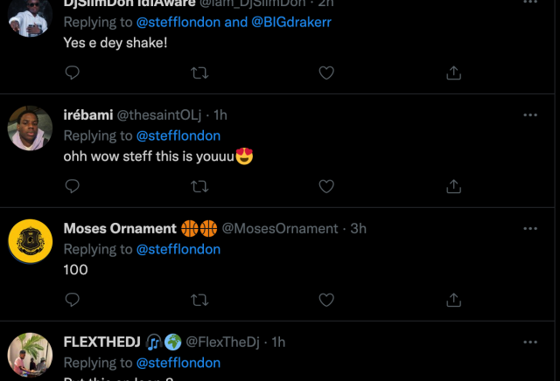Share the "Yes e dey shake!" tweet

[x=453, y=73]
